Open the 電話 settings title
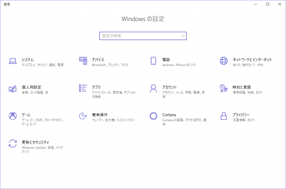The height and width of the screenshot is (189, 286). click(166, 60)
